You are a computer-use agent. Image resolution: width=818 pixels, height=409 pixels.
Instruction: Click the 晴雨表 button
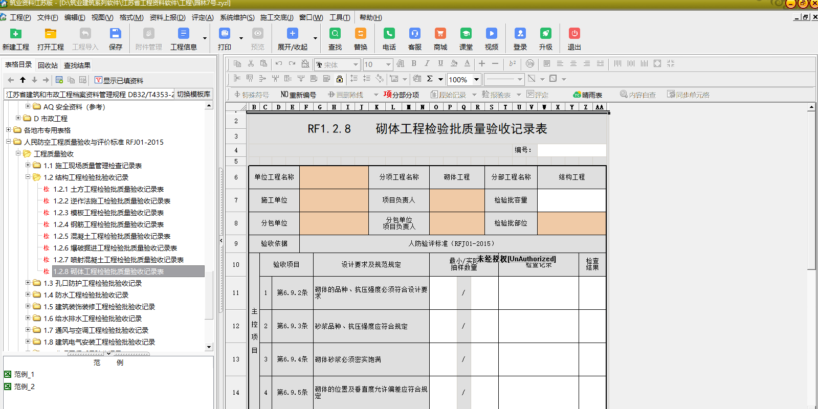[x=587, y=95]
